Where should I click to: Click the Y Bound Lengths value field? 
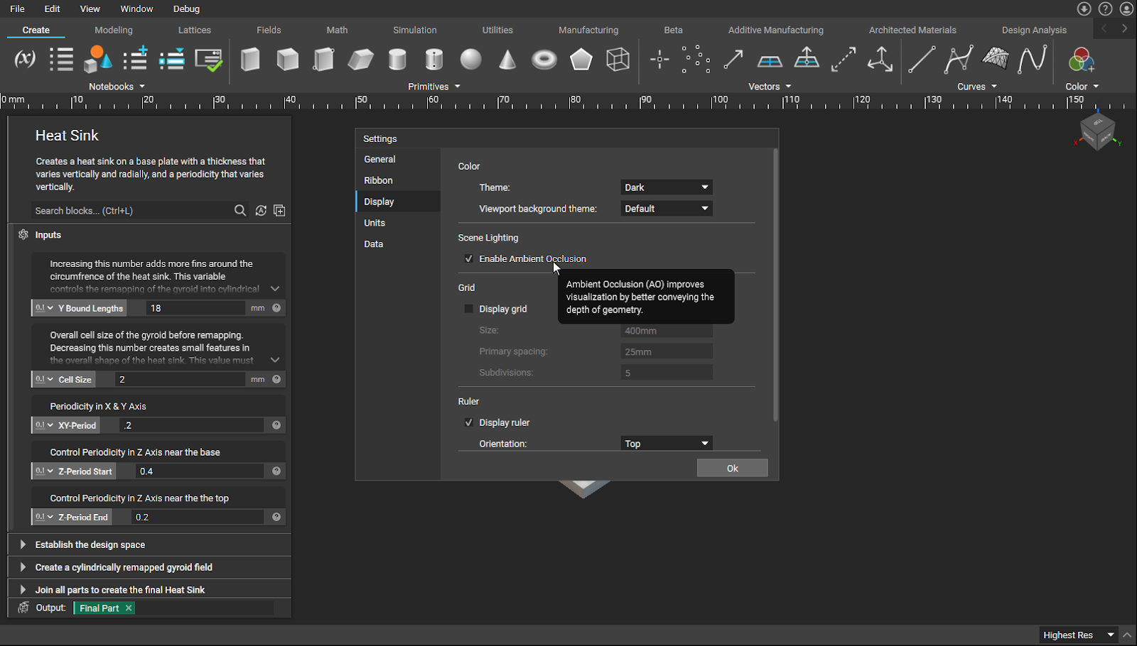(195, 308)
